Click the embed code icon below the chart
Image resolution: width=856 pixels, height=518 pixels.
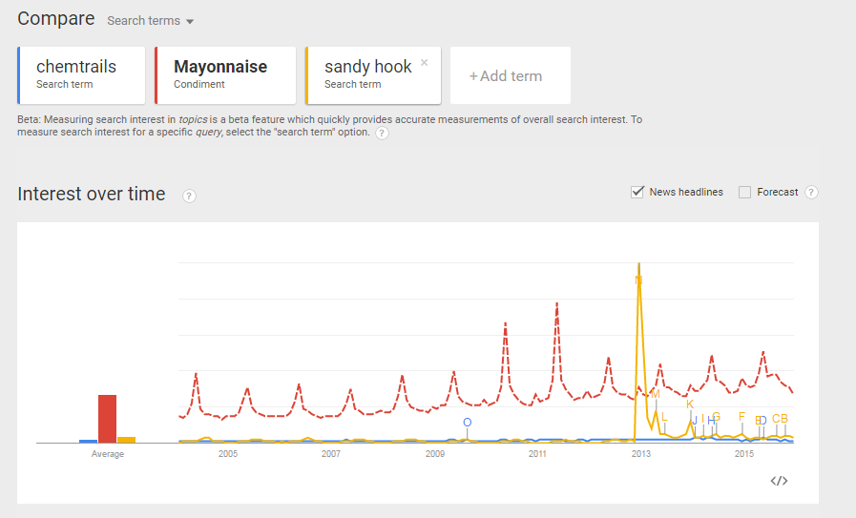point(779,481)
